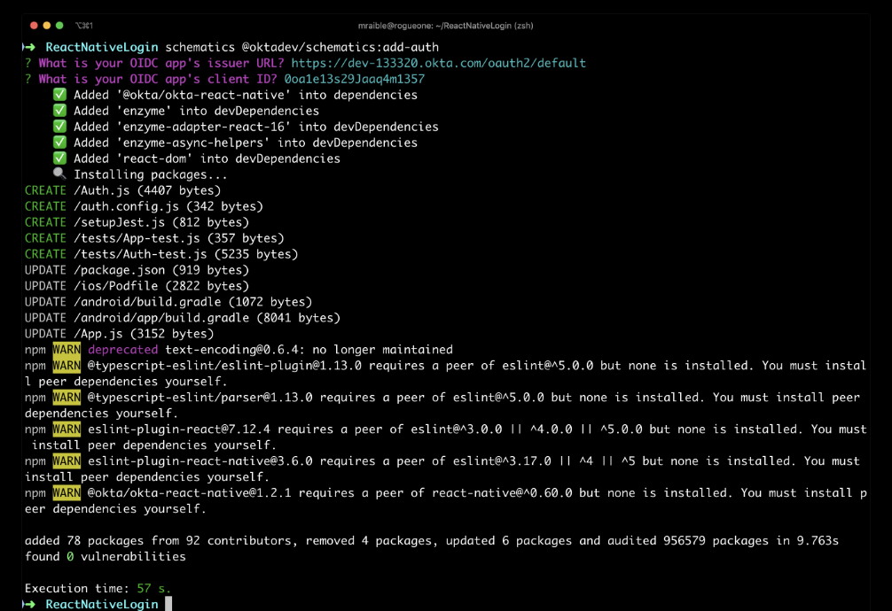Screen dimensions: 892x611
Task: Click the text 'text-encoding@0.6.4: no longer maintained'
Action: point(309,350)
